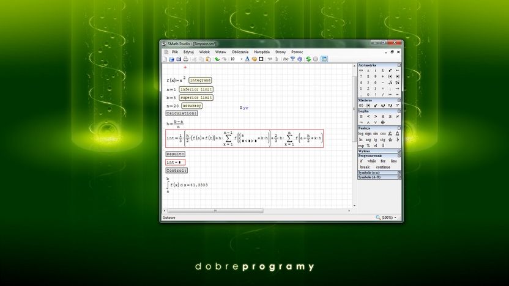Screen dimensions: 509x286
Task: Insert matrix template in Macierze
Action: (x=361, y=105)
